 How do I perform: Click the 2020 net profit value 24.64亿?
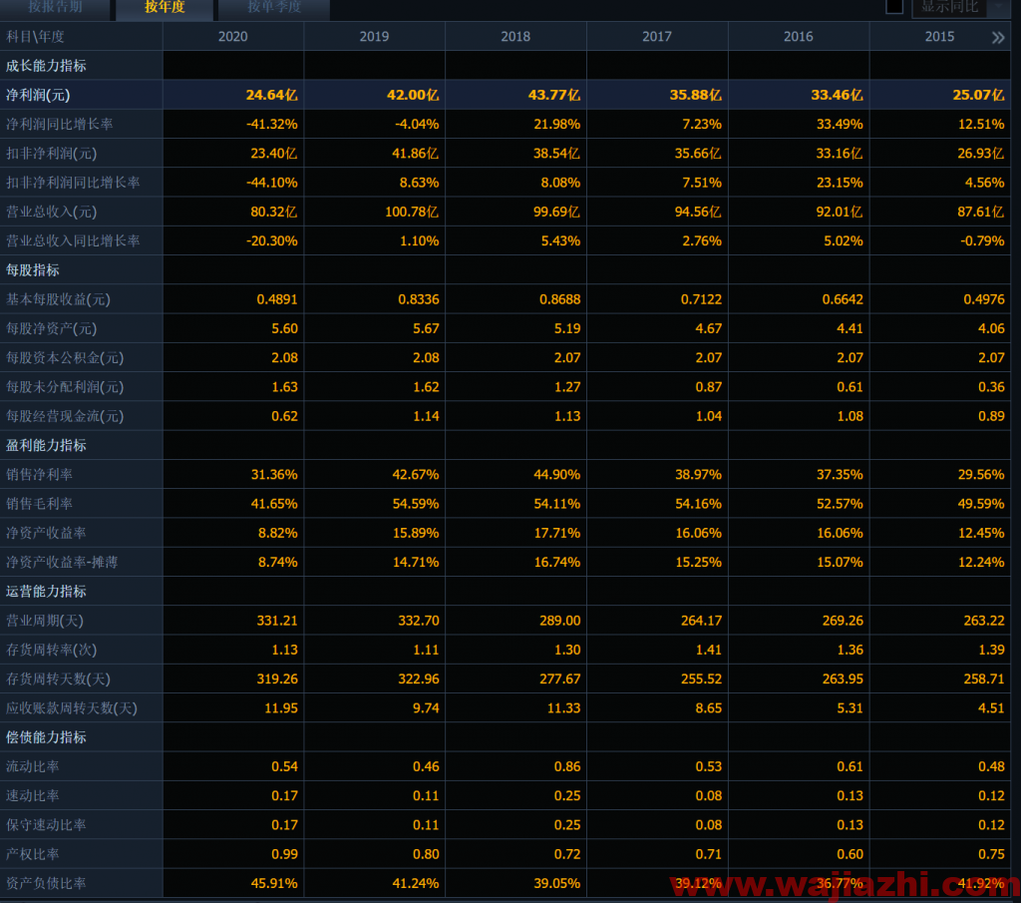pos(271,95)
